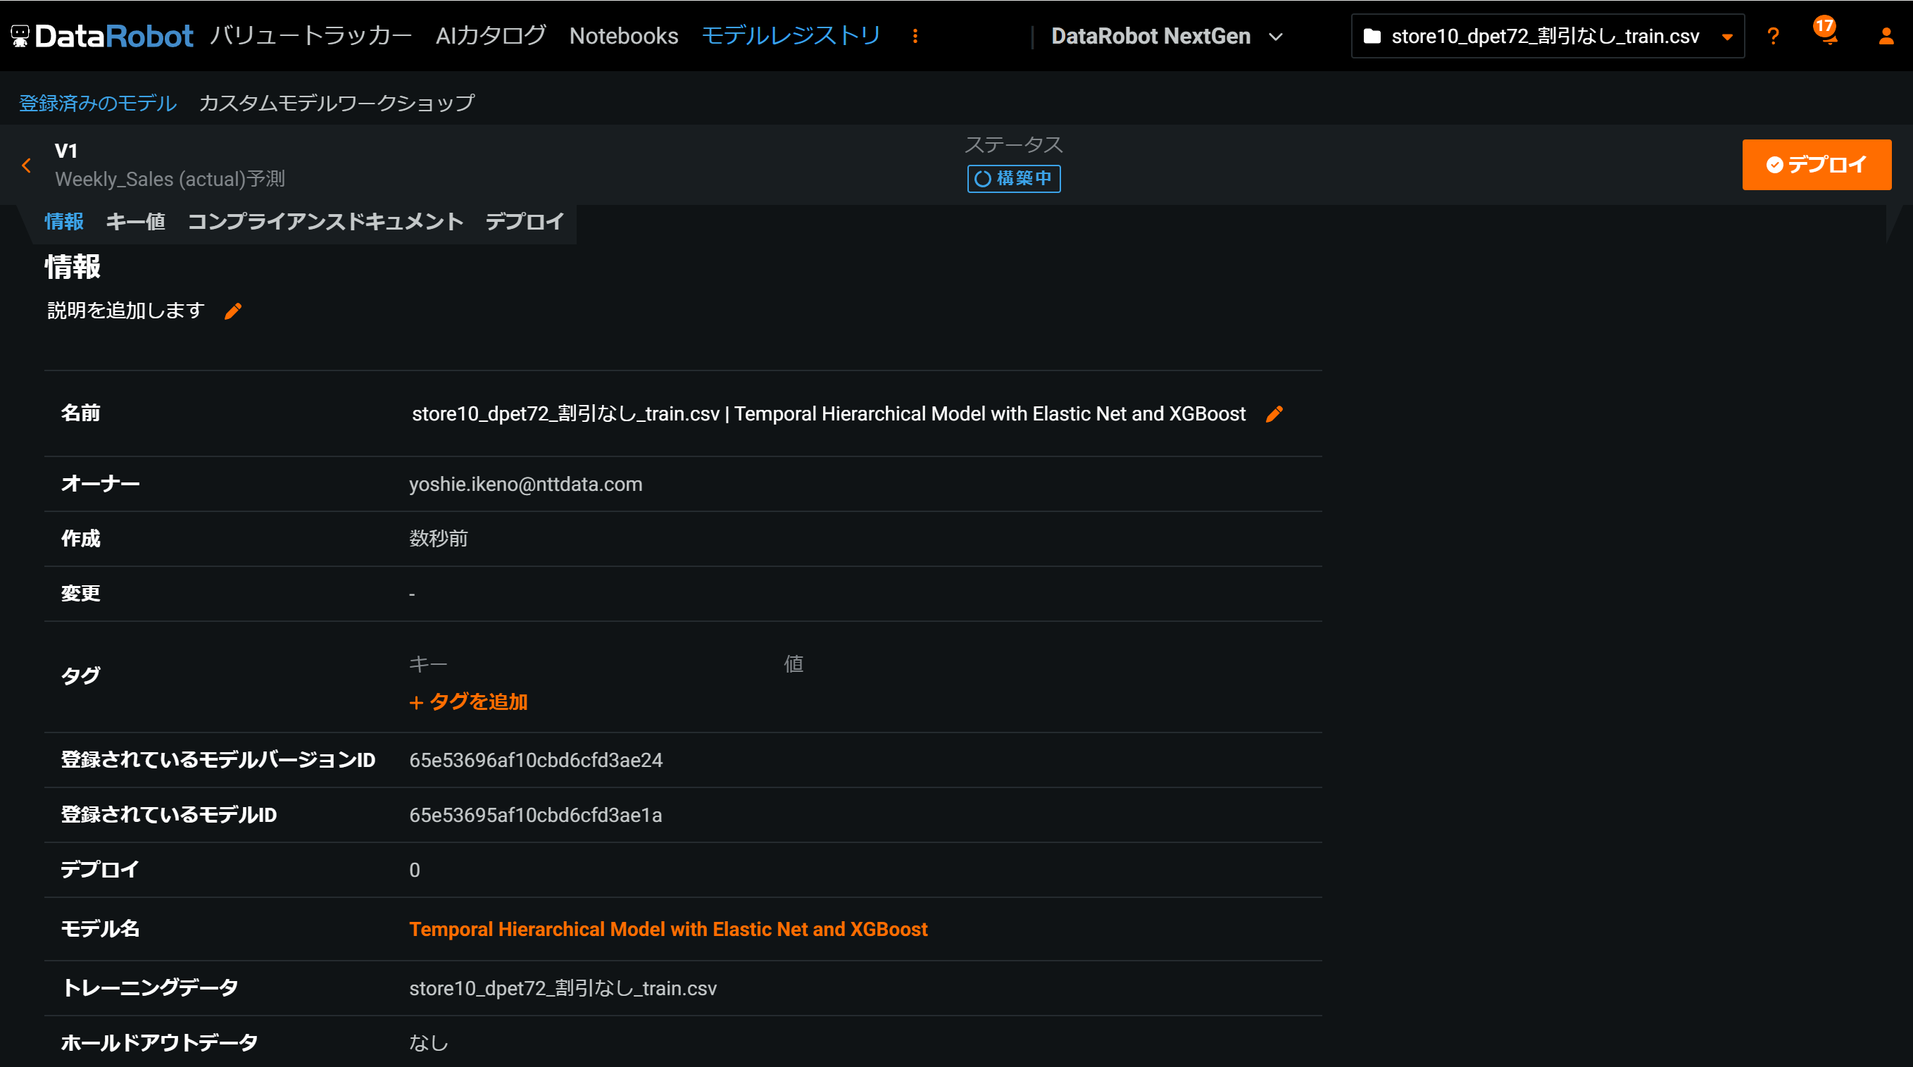
Task: Click the 構築中 status badge
Action: [1013, 178]
